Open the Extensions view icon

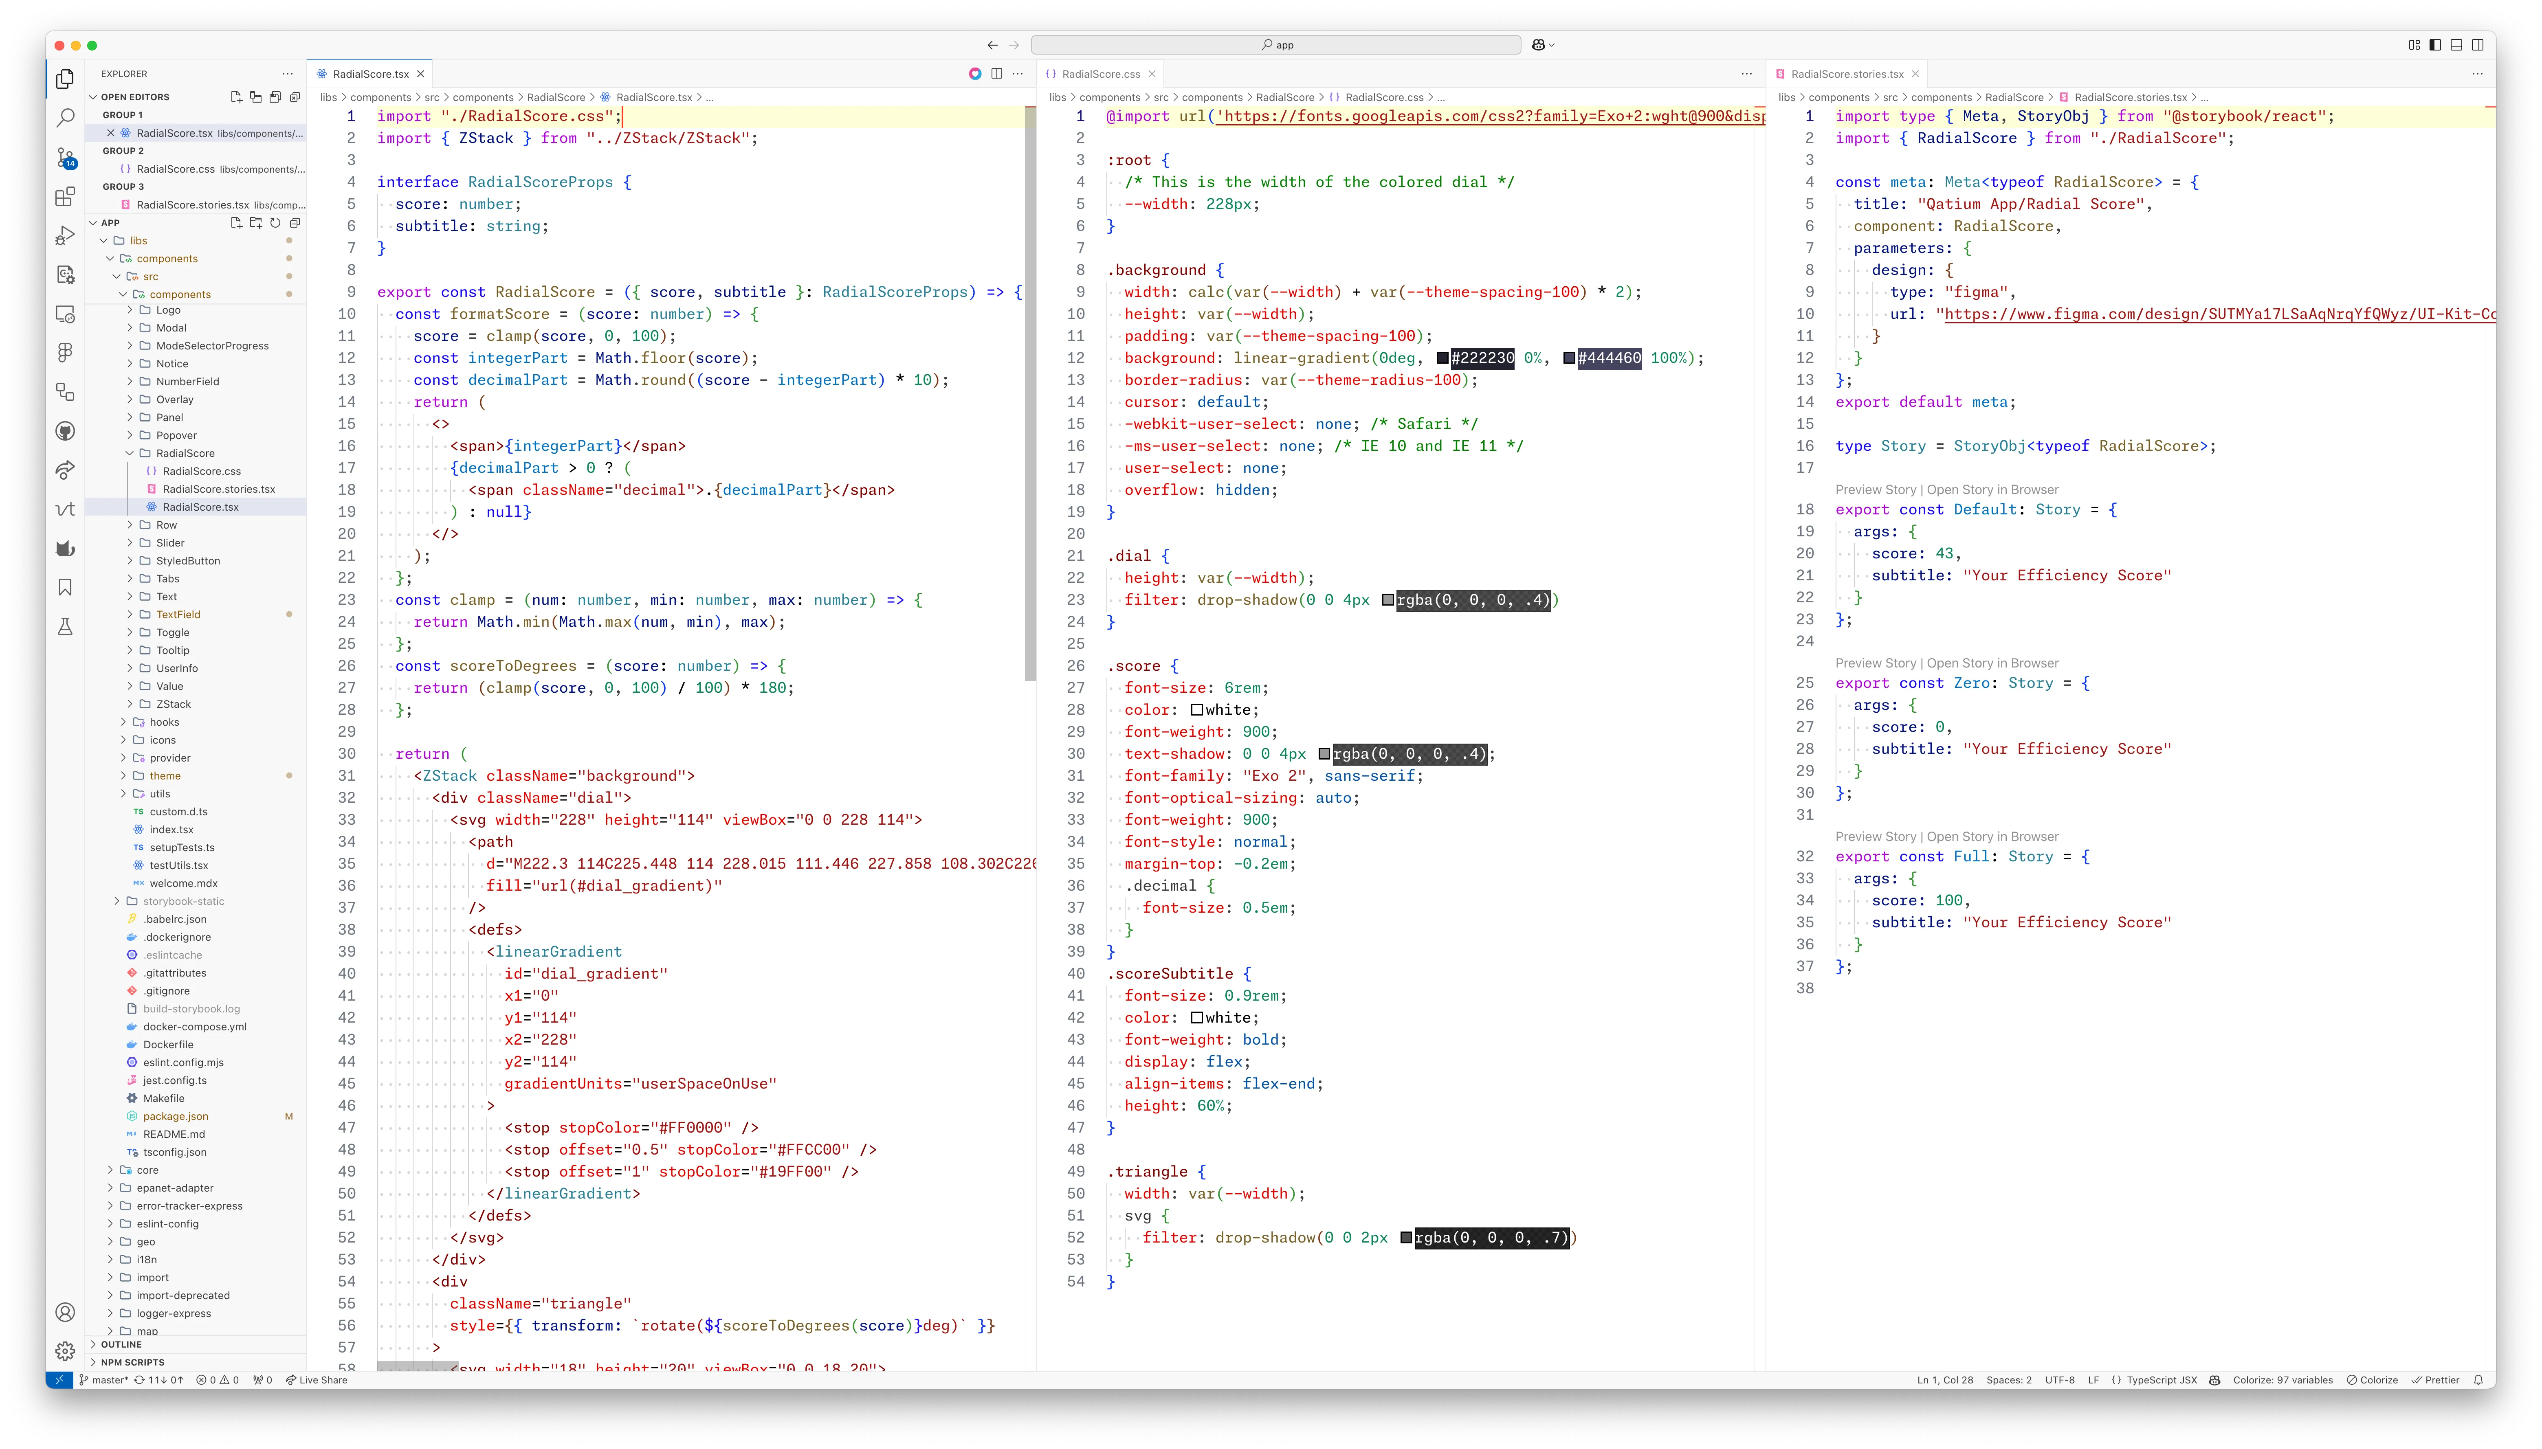coord(65,196)
